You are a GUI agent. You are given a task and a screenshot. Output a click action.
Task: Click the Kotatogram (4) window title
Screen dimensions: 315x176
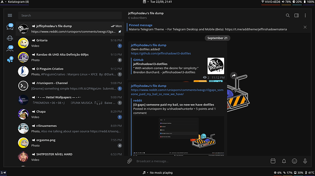(18, 2)
